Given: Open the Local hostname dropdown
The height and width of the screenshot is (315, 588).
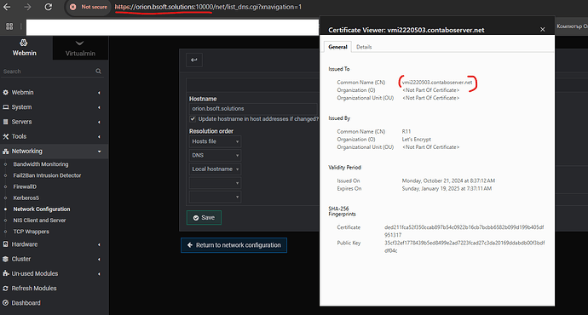Looking at the screenshot, I should (215, 169).
